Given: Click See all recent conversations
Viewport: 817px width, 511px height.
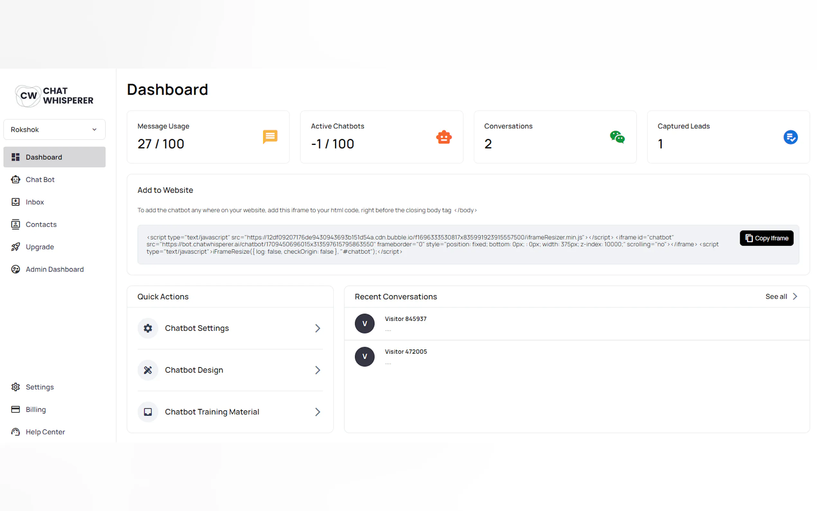Looking at the screenshot, I should 781,296.
